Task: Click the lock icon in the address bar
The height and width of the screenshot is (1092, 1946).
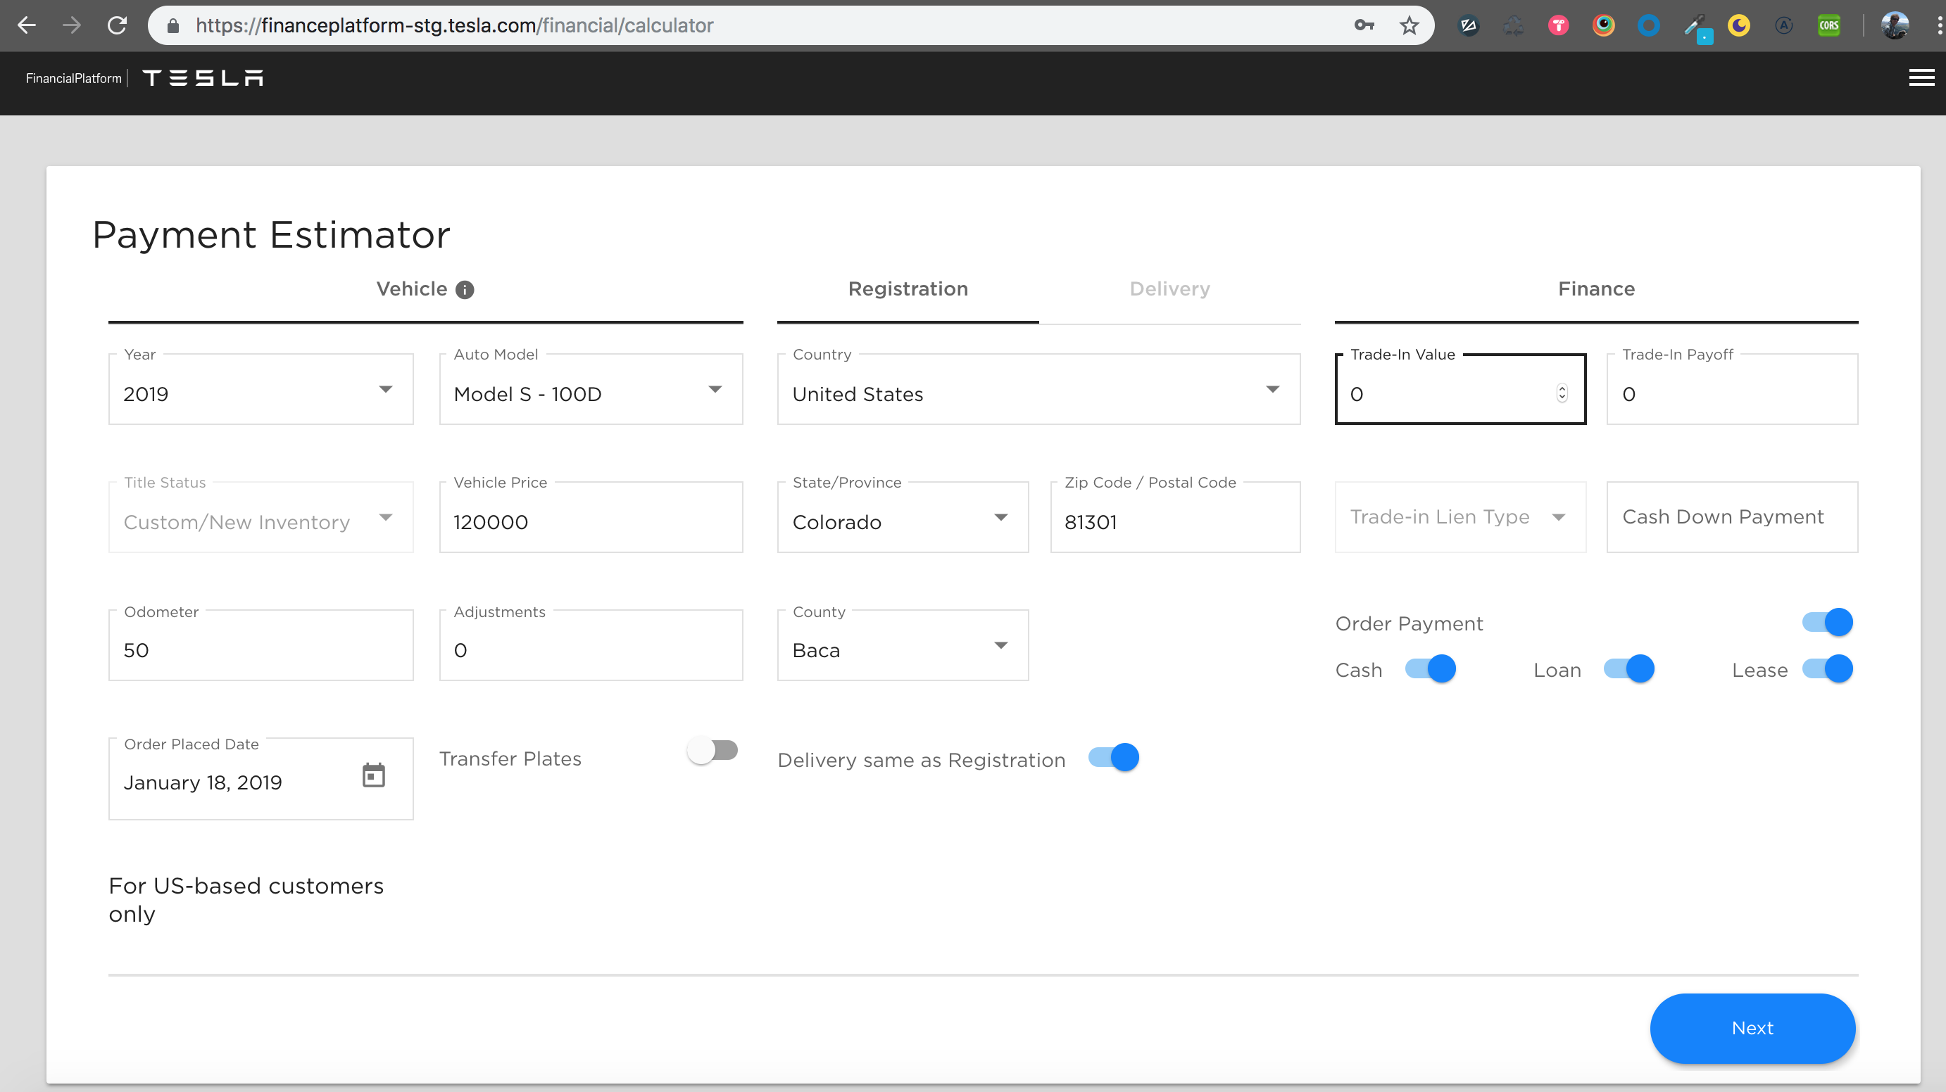Action: [173, 25]
